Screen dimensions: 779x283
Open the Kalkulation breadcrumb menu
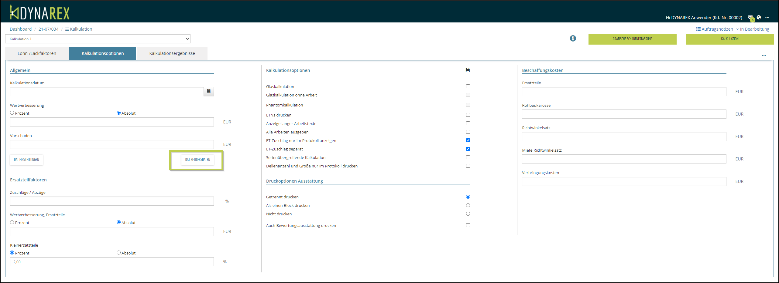point(79,29)
